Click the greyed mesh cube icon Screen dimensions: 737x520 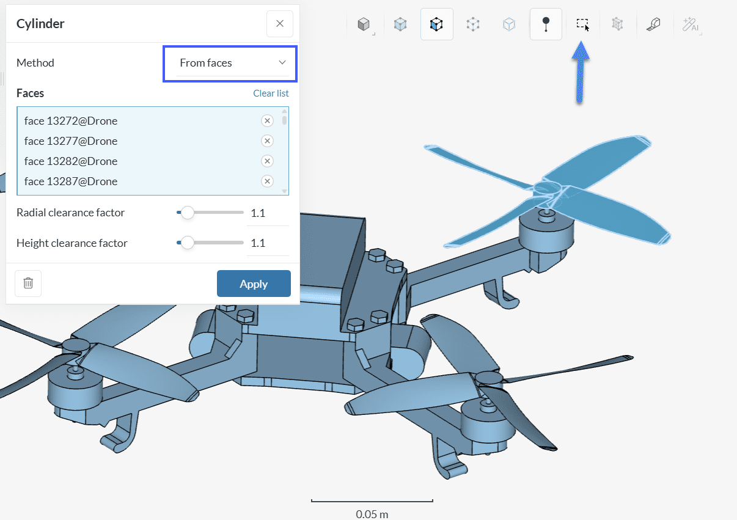click(x=618, y=24)
